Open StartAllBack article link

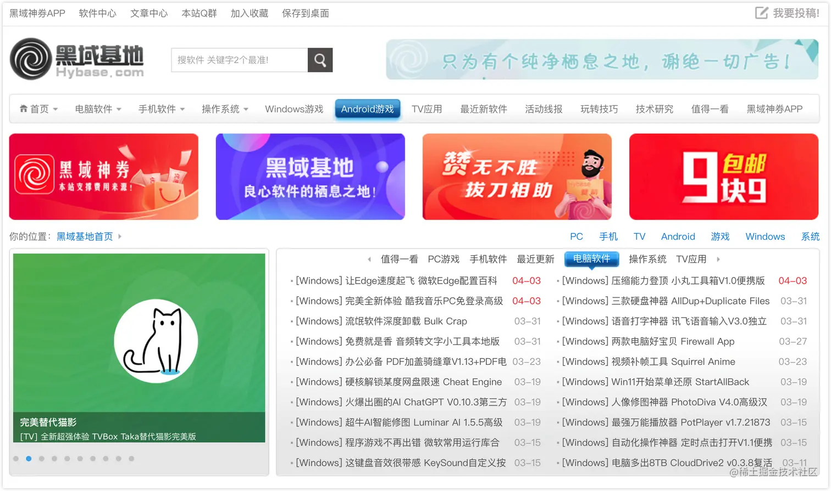(x=656, y=382)
